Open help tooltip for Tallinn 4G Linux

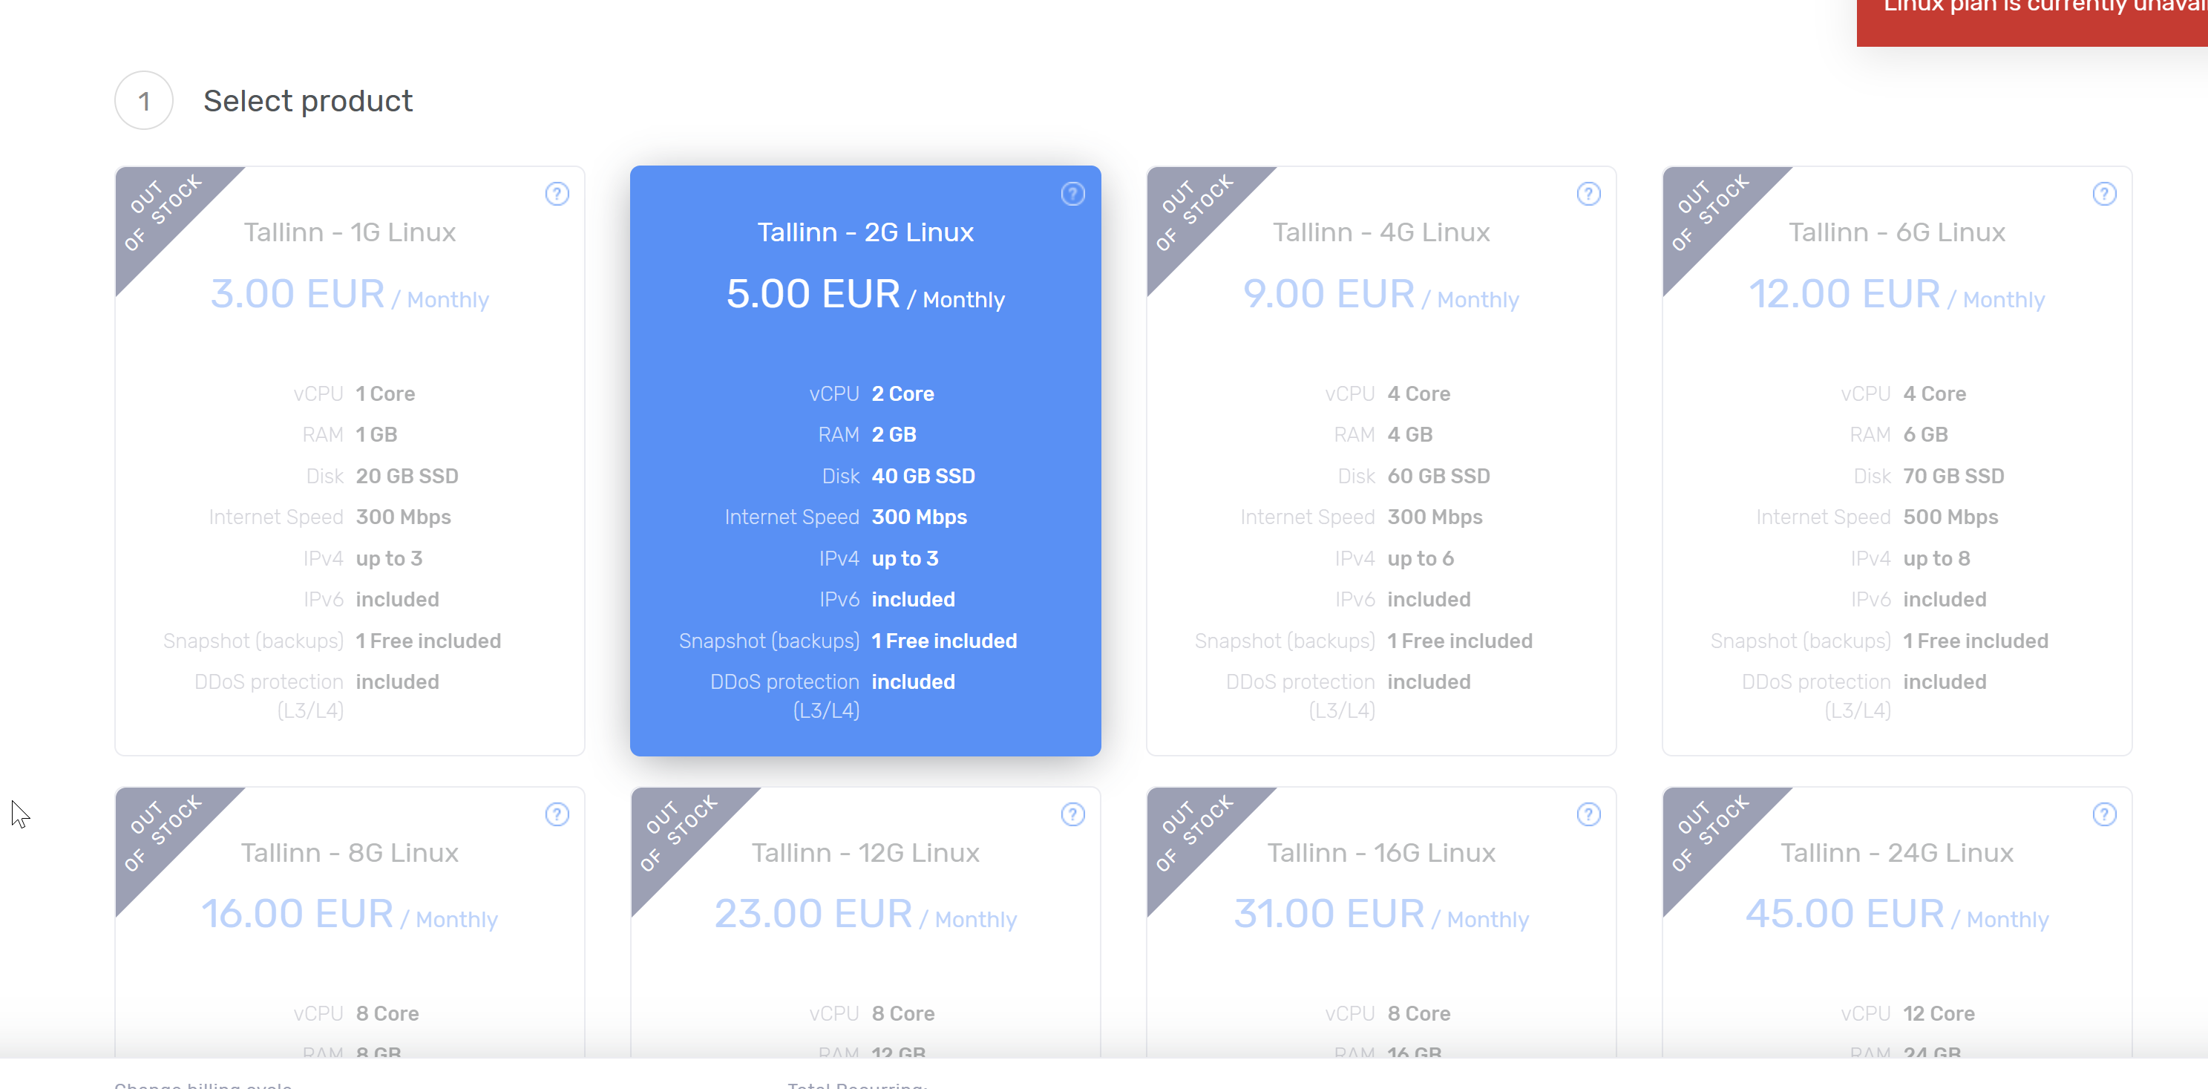tap(1588, 194)
